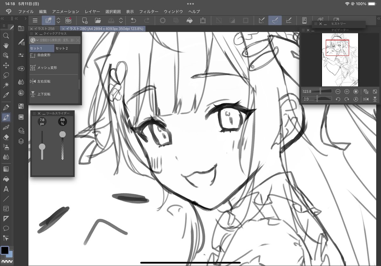Toggle the highlighted touch gesture mode button

pyautogui.click(x=49, y=21)
